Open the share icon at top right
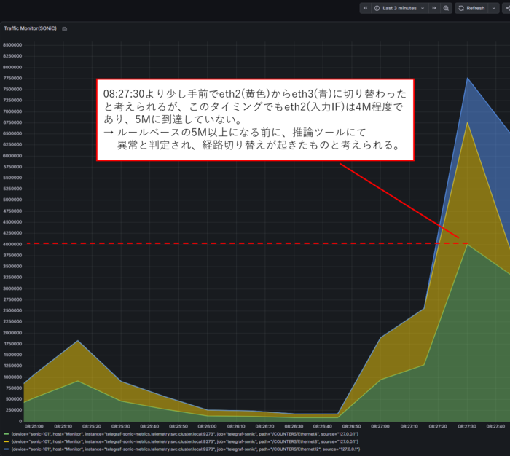Image resolution: width=510 pixels, height=456 pixels. point(507,8)
